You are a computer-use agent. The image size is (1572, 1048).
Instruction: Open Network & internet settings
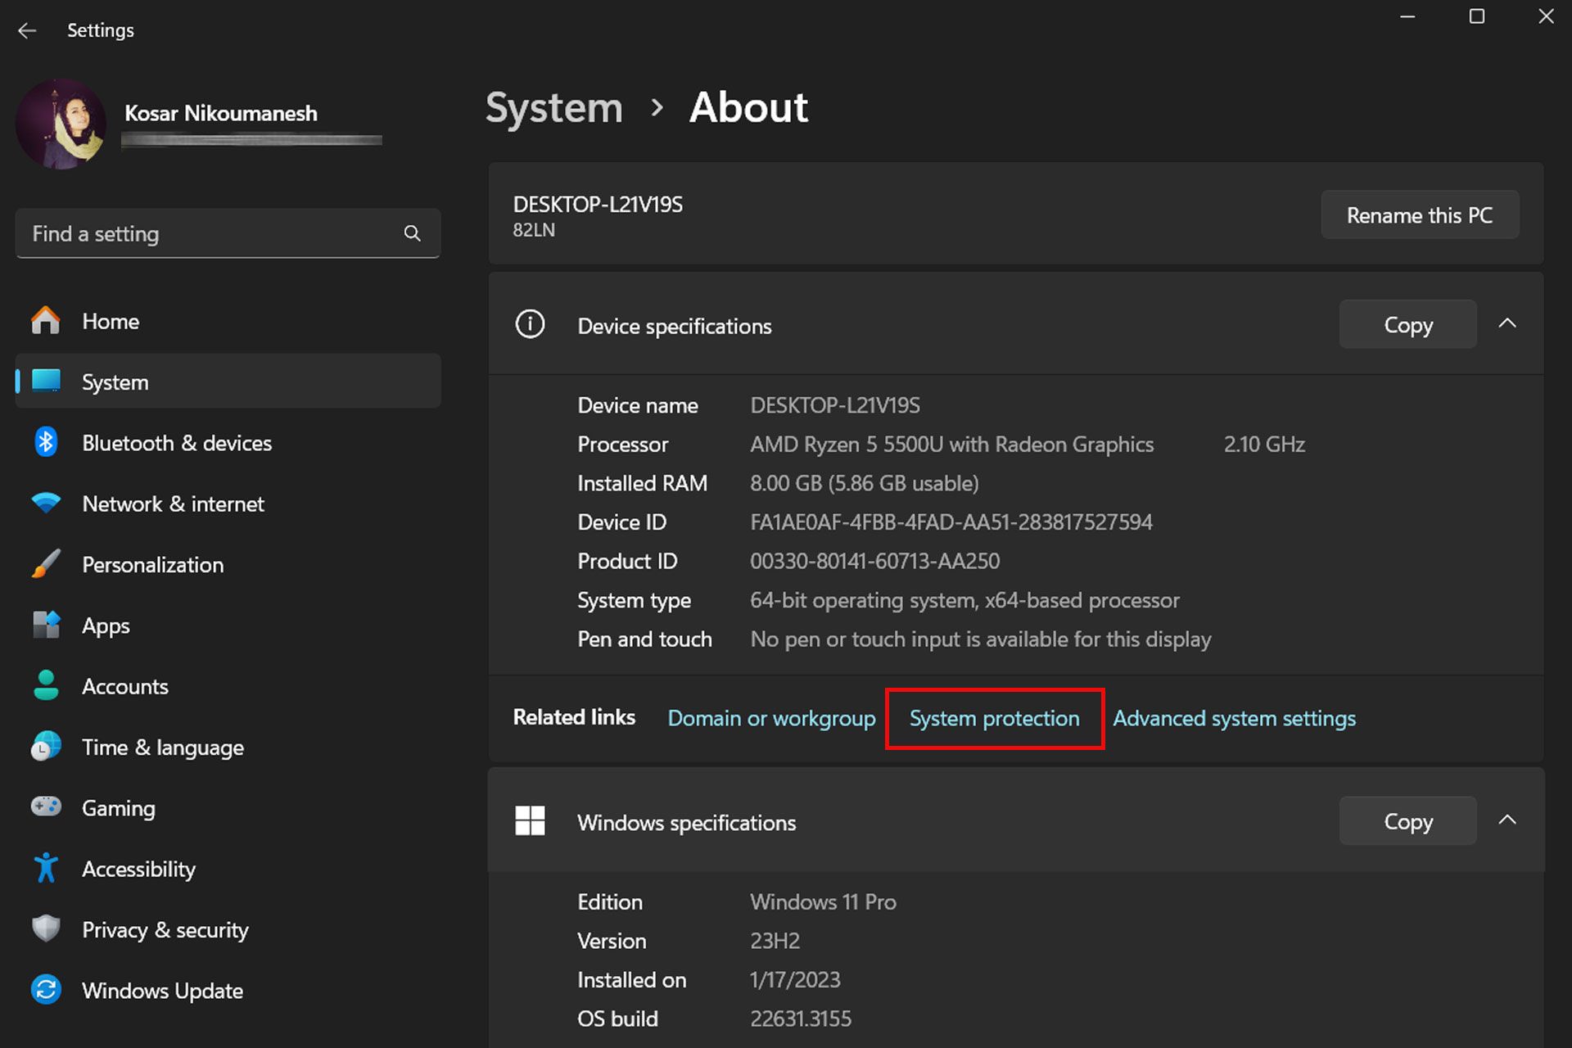coord(228,504)
